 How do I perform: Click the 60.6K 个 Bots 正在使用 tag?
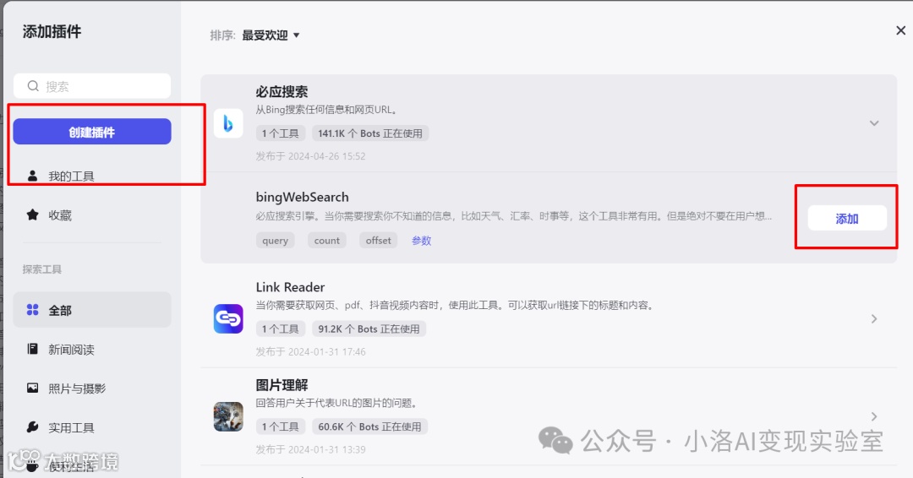click(369, 426)
